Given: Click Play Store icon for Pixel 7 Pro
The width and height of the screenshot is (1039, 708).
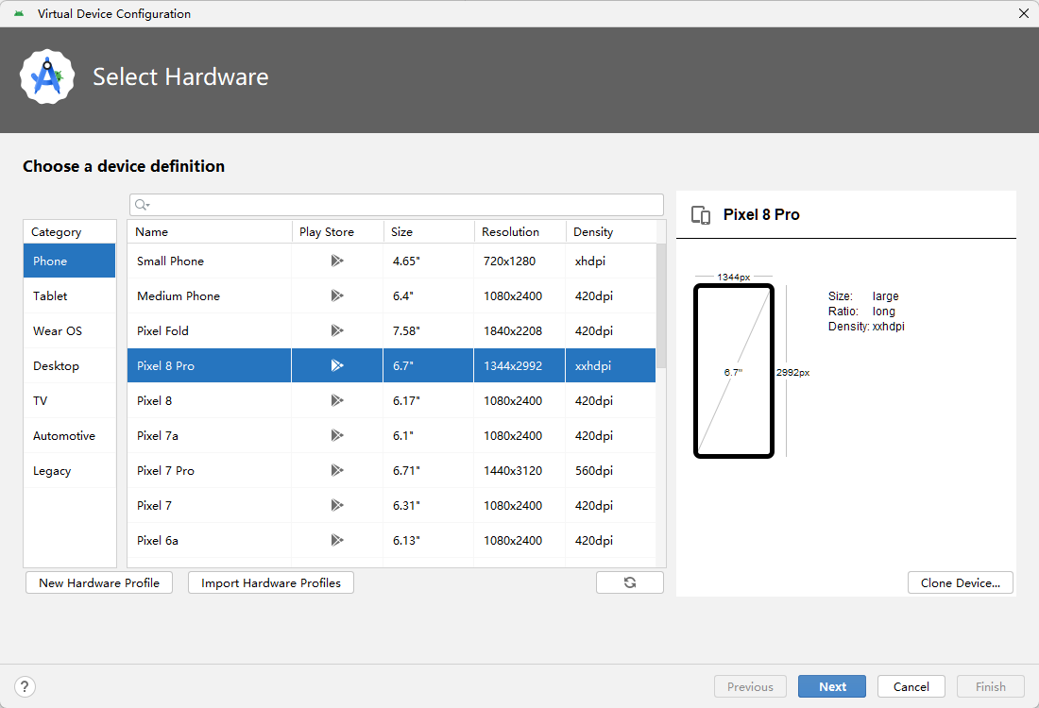Looking at the screenshot, I should pos(337,470).
